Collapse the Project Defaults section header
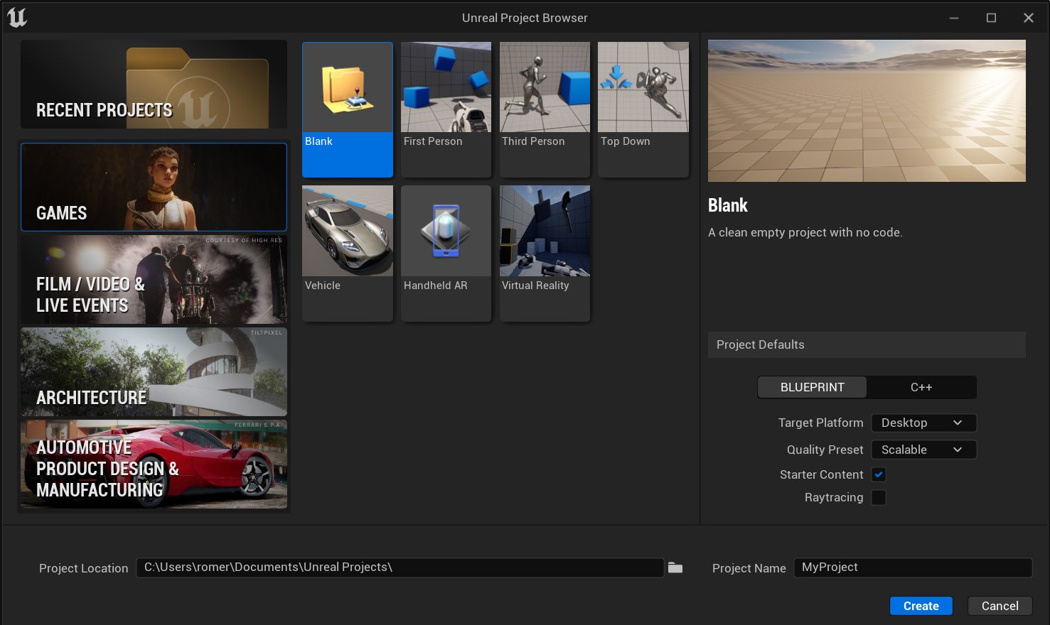 pyautogui.click(x=867, y=344)
